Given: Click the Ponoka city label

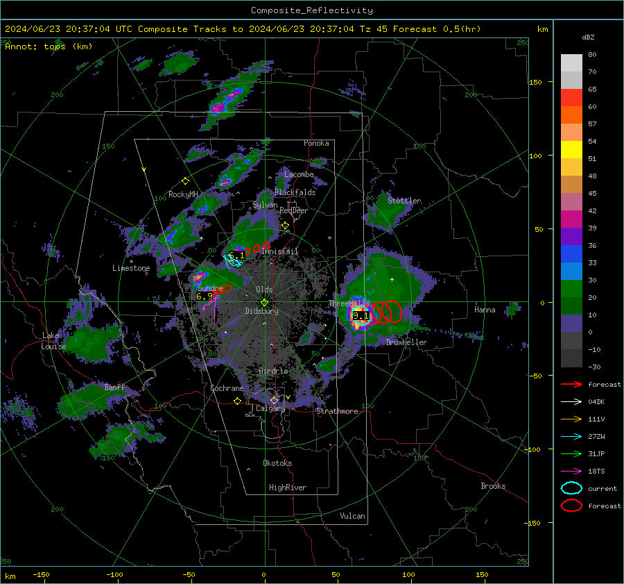Looking at the screenshot, I should click(x=316, y=143).
